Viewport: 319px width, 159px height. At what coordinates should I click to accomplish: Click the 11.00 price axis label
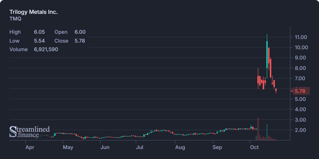tap(301, 37)
